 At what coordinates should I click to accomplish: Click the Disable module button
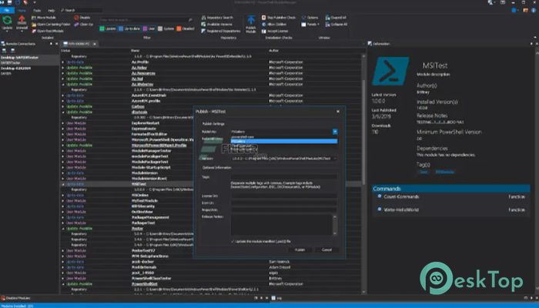coord(82,18)
